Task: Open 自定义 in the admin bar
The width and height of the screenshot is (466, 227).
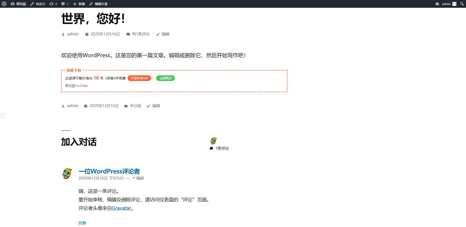Action: coord(38,4)
